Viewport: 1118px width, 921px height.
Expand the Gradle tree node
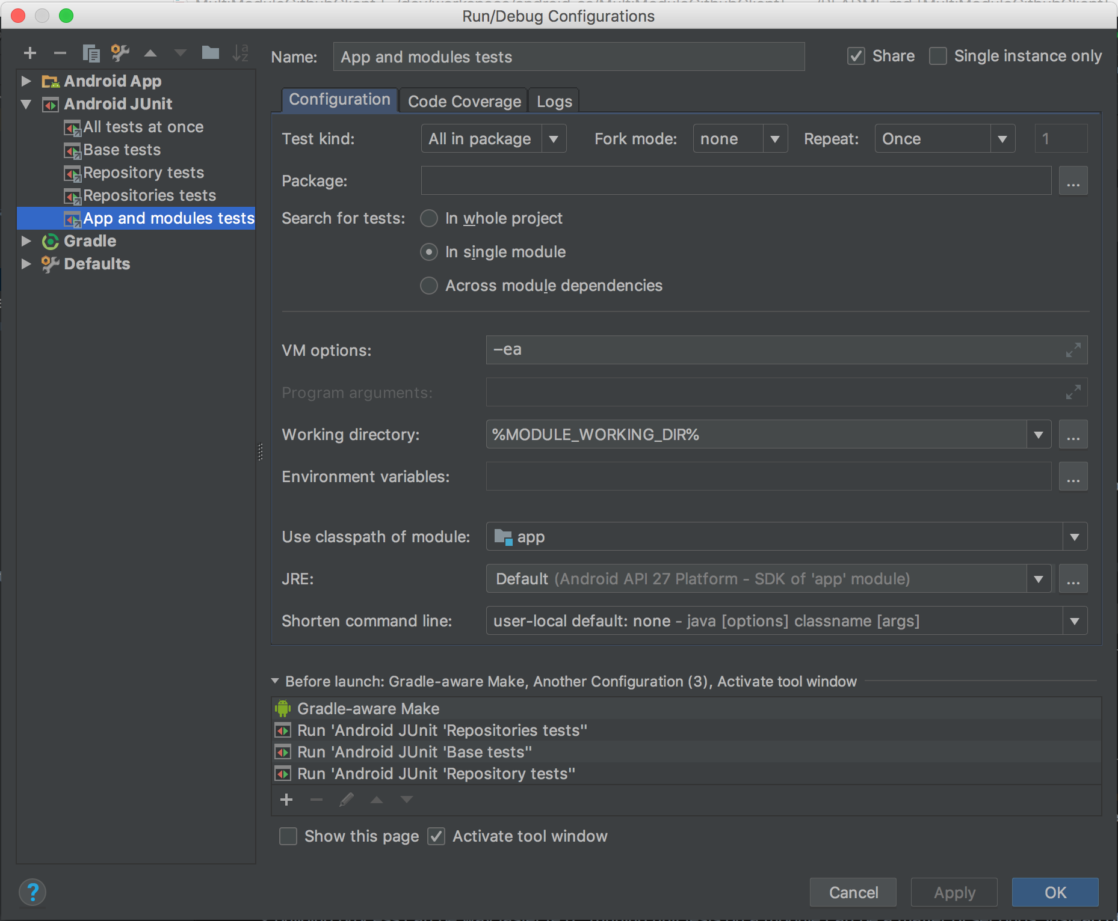click(x=26, y=241)
